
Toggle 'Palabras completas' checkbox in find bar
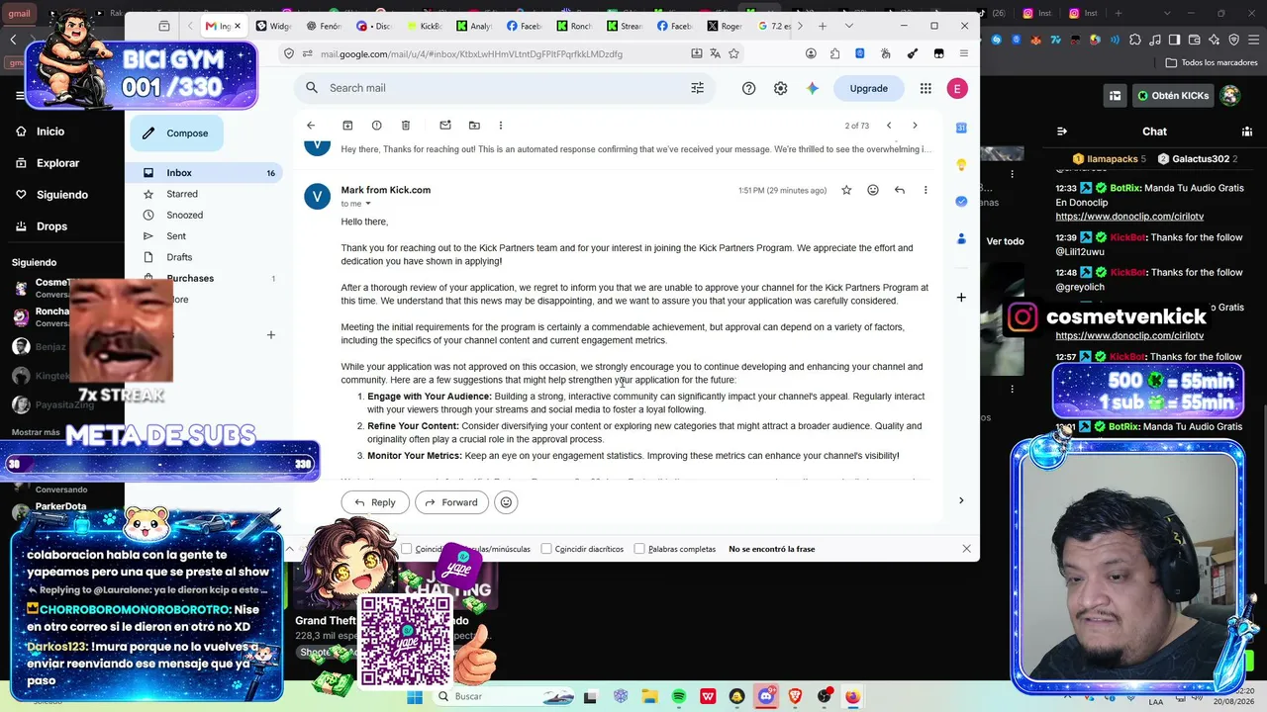[x=639, y=549]
